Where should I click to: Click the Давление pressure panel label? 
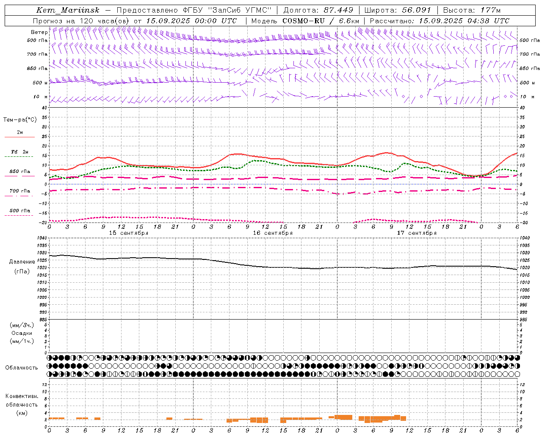pyautogui.click(x=22, y=262)
